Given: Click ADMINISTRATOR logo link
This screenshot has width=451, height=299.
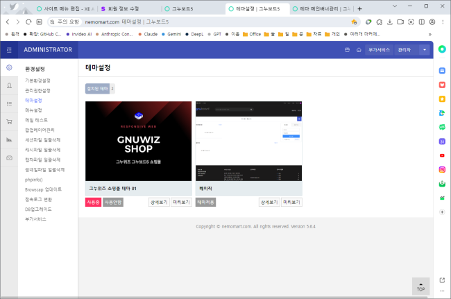Looking at the screenshot, I should point(48,50).
